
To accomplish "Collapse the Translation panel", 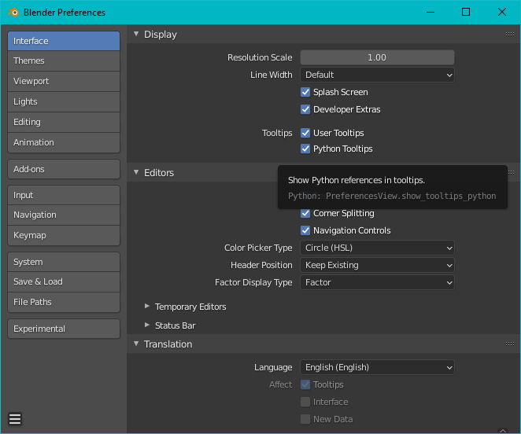I will 136,344.
